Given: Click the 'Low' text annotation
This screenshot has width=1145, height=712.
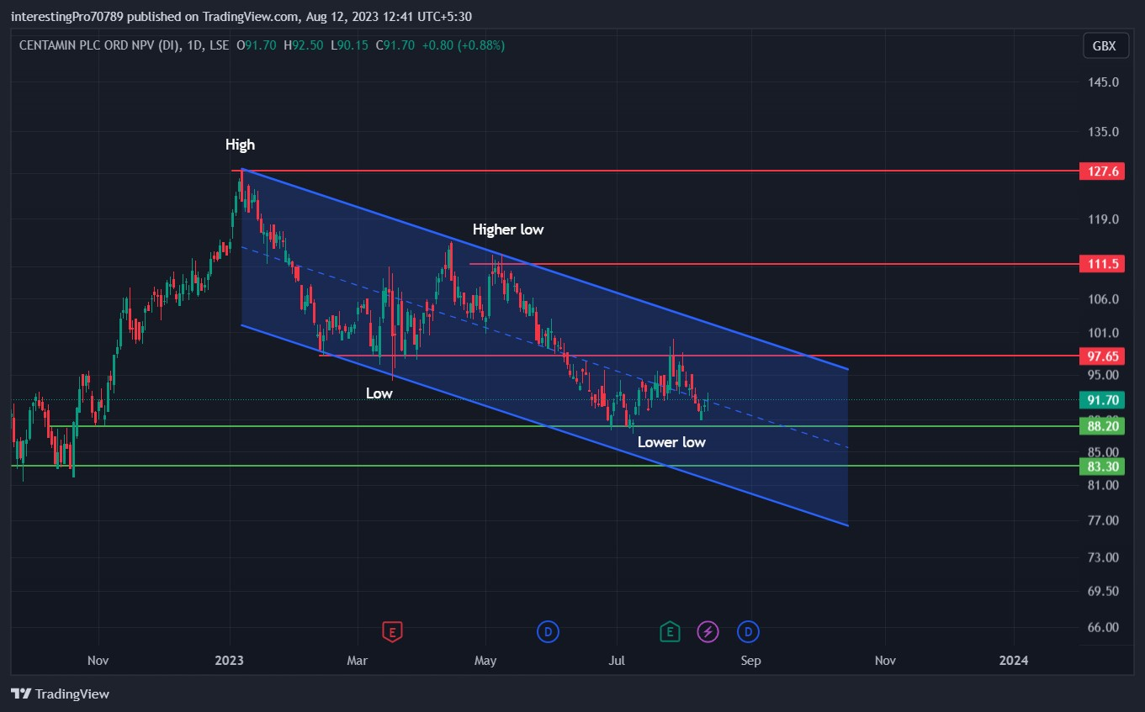Looking at the screenshot, I should (x=379, y=393).
